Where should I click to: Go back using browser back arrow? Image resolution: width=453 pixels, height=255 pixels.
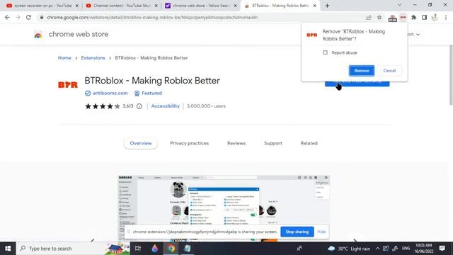coord(7,17)
